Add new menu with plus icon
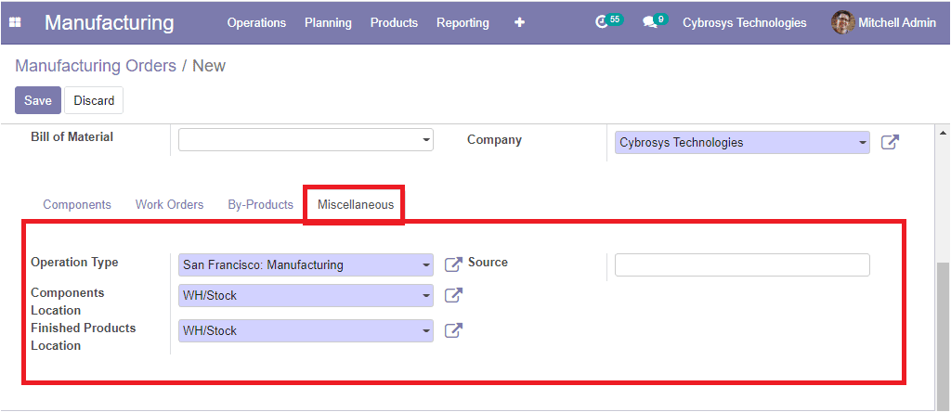This screenshot has width=951, height=412. coord(519,22)
